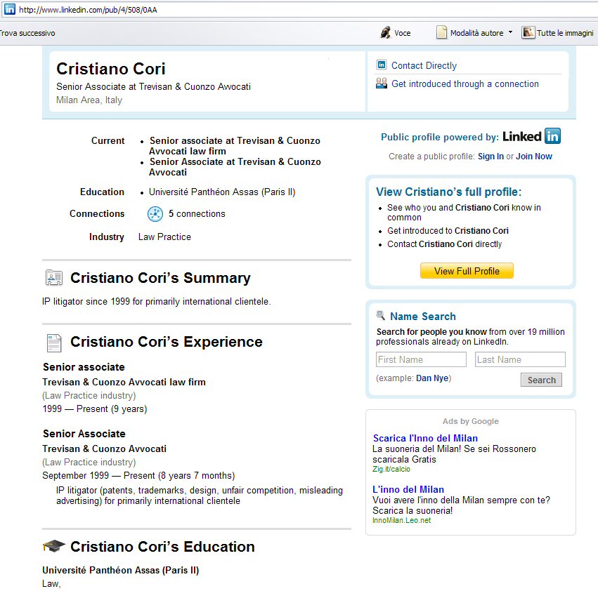Open the Scarica l'Inno del Milan ad

pyautogui.click(x=425, y=438)
